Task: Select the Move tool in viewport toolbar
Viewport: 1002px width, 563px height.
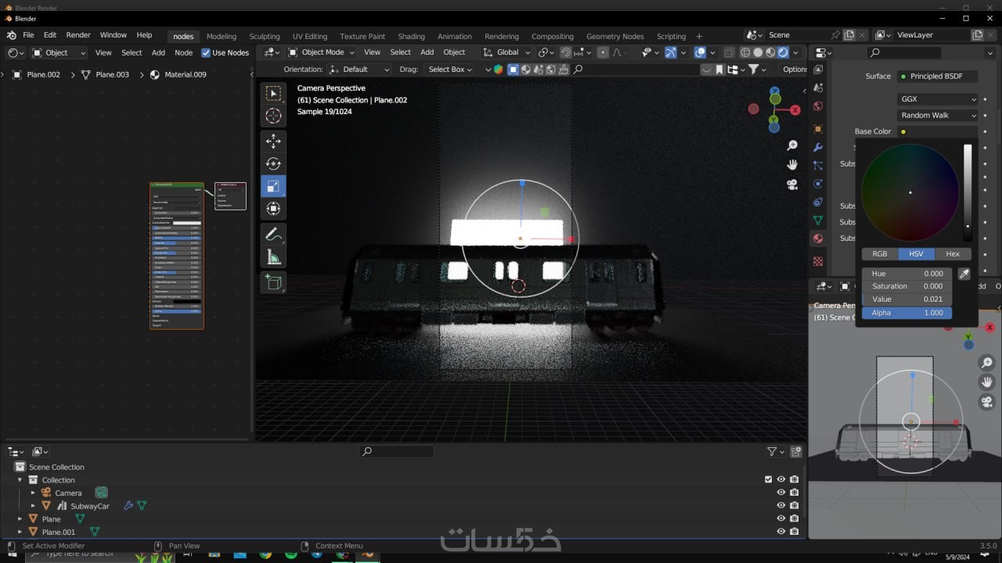Action: (273, 141)
